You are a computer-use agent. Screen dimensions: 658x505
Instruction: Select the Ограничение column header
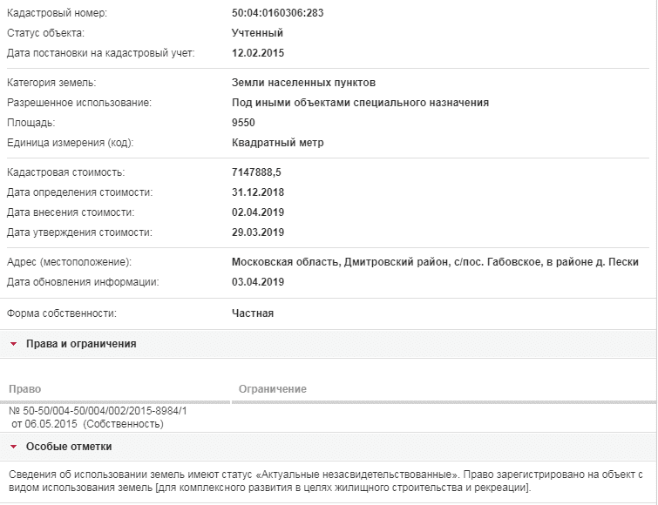(272, 389)
